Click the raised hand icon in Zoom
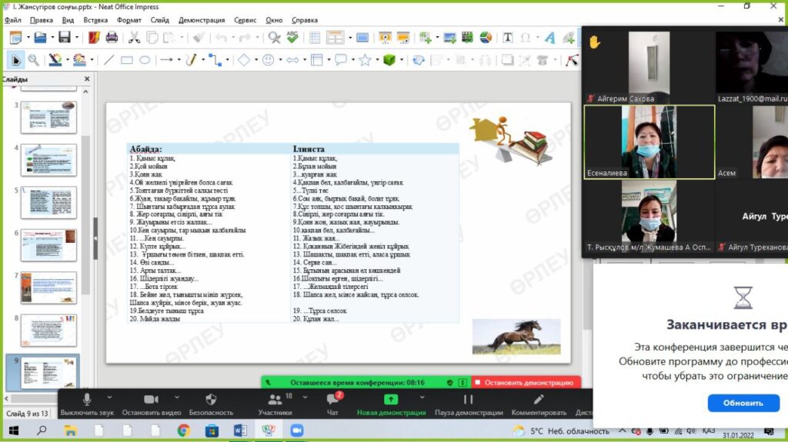This screenshot has height=442, width=788. pyautogui.click(x=595, y=43)
